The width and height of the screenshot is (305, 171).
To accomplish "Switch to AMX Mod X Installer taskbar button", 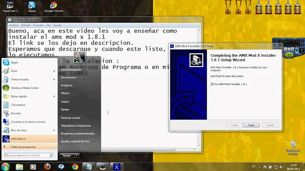I will point(117,167).
